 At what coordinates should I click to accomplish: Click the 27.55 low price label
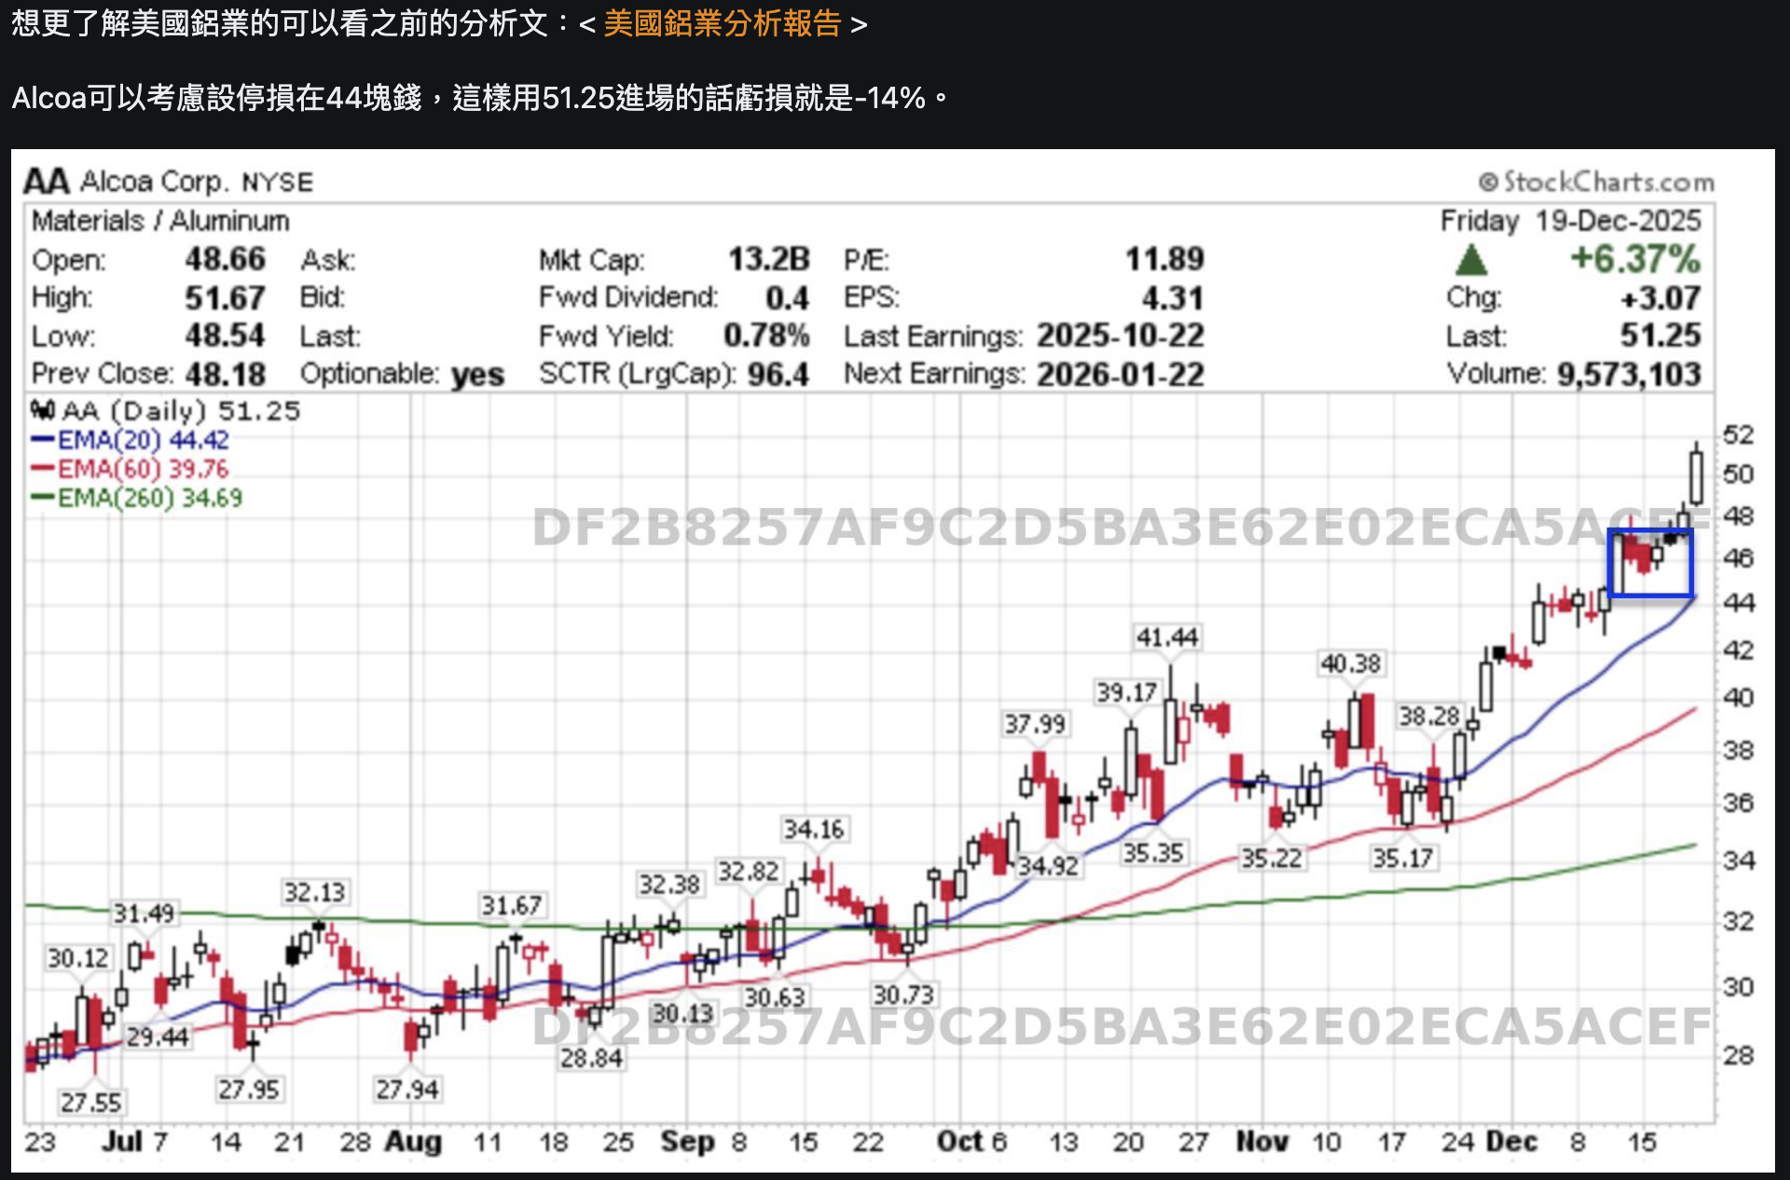pyautogui.click(x=90, y=1103)
